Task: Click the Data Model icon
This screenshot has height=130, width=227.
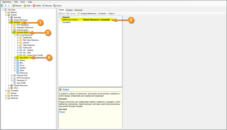Action: (18, 58)
